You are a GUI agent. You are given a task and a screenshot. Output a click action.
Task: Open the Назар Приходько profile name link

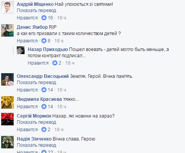[x=48, y=49]
